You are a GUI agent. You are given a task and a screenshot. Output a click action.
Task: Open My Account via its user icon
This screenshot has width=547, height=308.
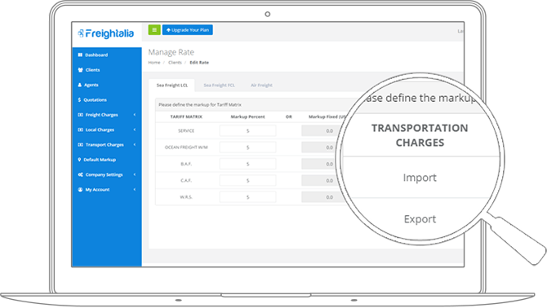point(80,190)
